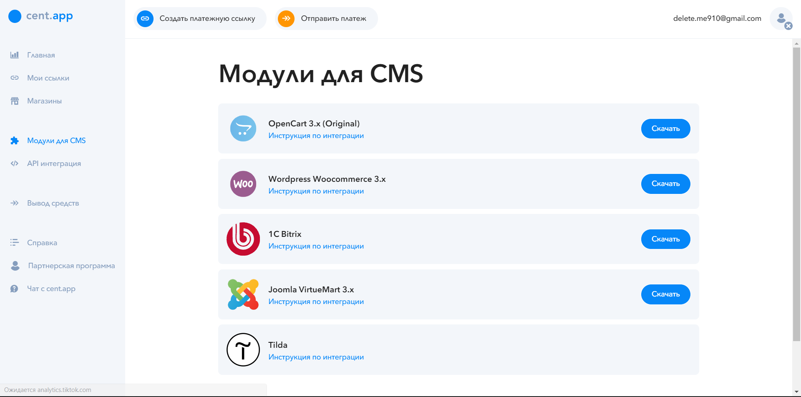Click the purple Woo logo
Screen dimensions: 801x397
(243, 184)
